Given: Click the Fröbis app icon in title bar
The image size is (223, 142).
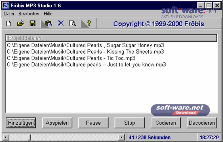Looking at the screenshot, I should coord(6,5).
